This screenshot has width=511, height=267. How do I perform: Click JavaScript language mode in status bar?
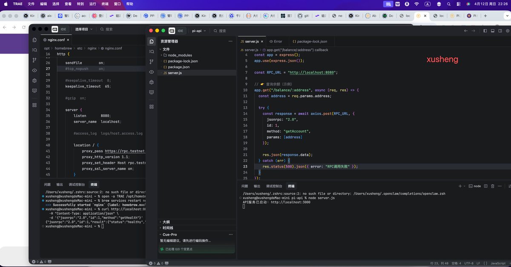pos(498,264)
